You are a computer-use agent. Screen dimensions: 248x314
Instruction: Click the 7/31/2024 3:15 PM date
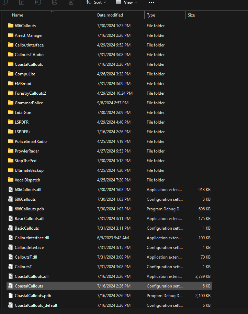coord(114,248)
